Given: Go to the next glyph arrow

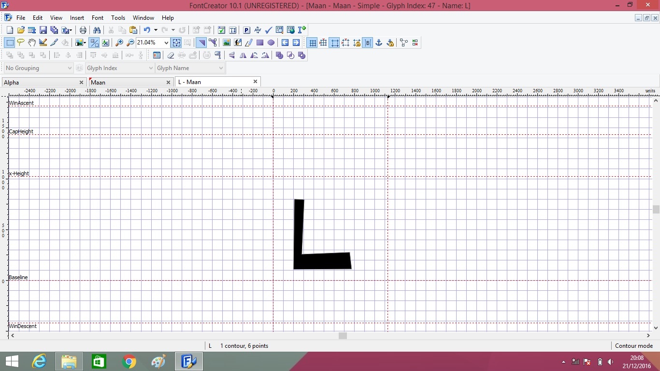Looking at the screenshot, I should pyautogui.click(x=296, y=43).
